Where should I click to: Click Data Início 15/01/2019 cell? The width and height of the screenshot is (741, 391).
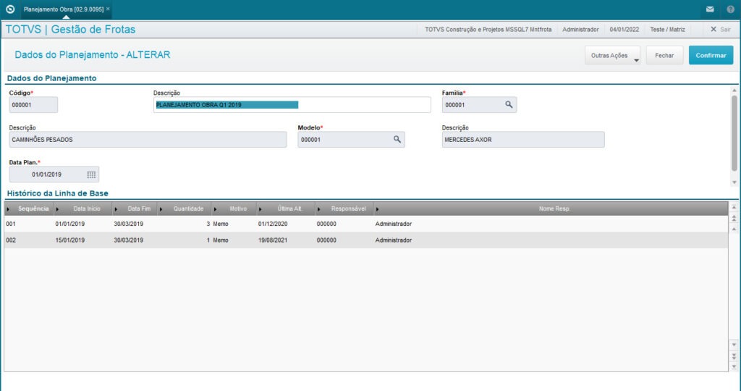coord(70,240)
